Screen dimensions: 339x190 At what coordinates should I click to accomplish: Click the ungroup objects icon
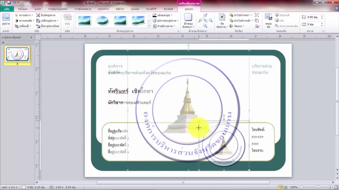click(x=257, y=21)
